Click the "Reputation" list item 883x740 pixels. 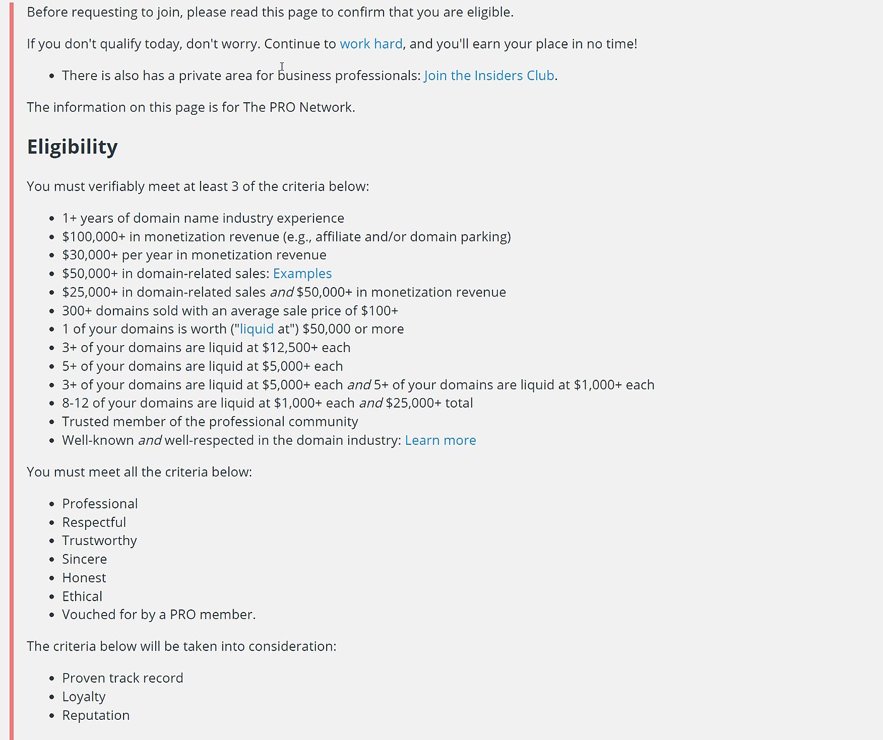(x=96, y=715)
